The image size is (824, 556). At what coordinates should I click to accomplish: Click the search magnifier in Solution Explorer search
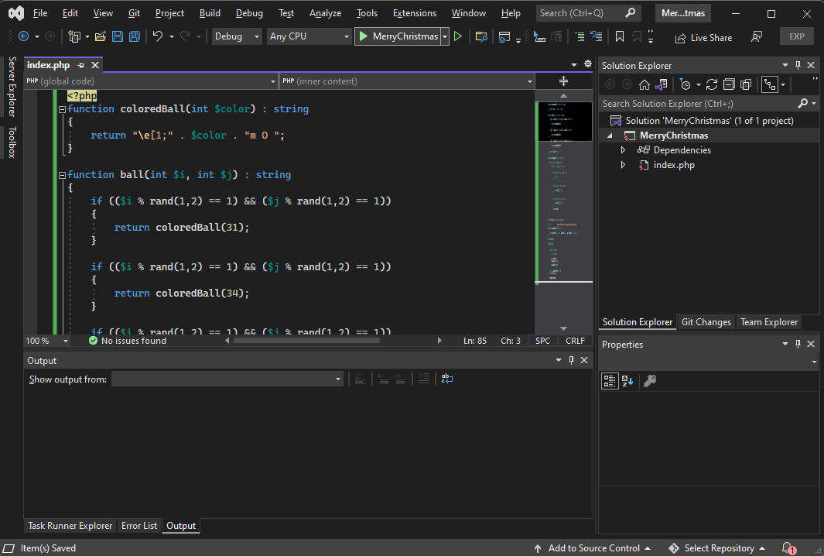[803, 104]
